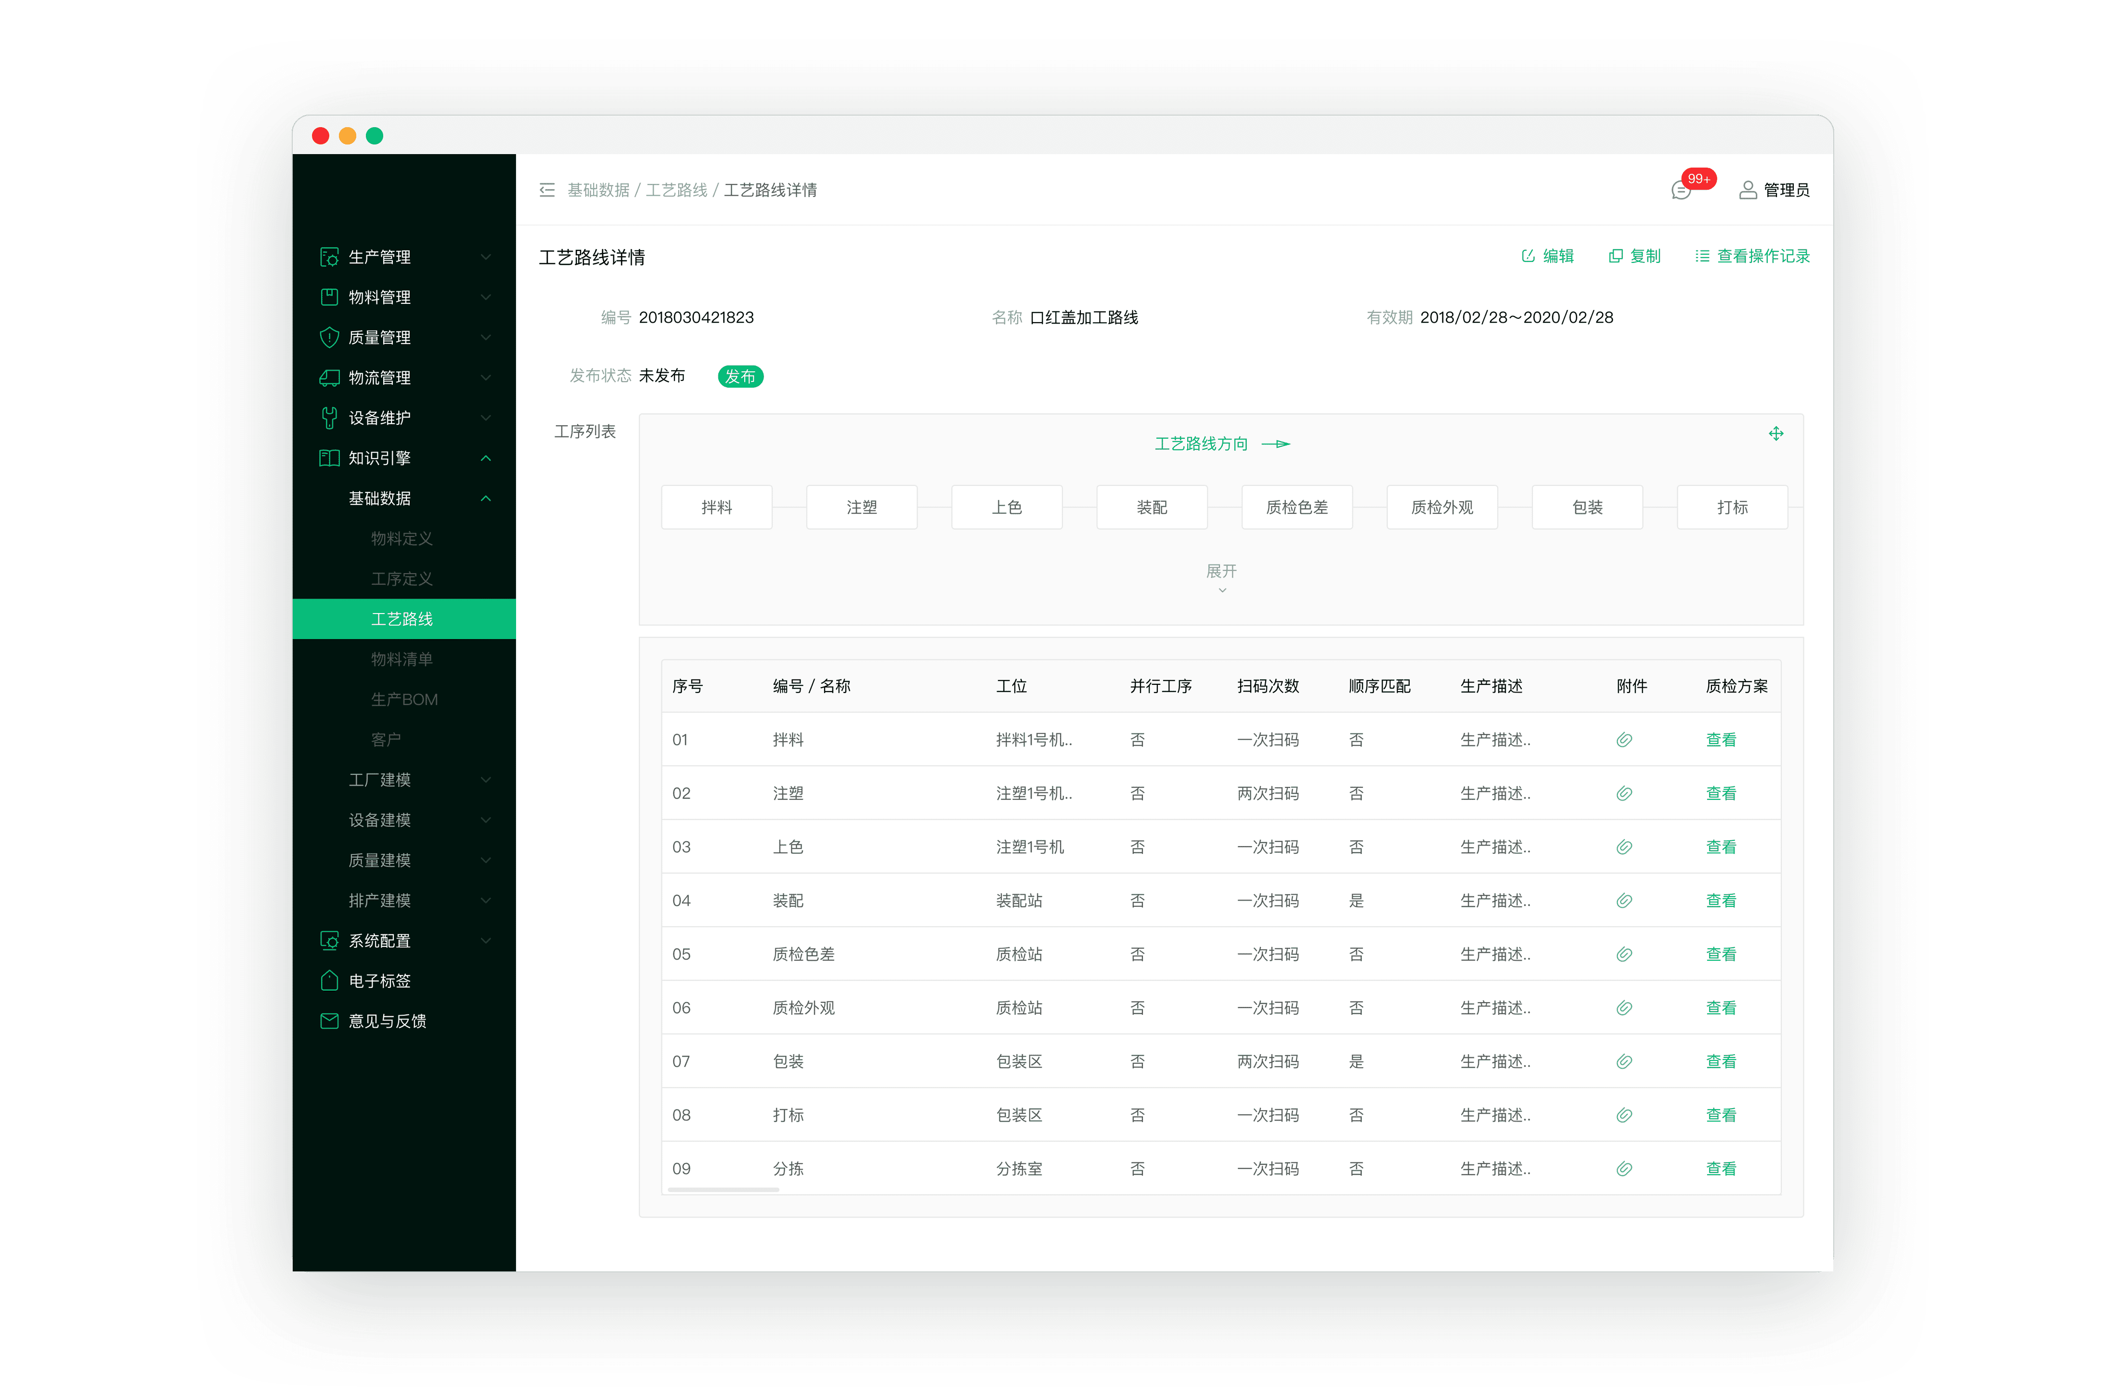2125x1387 pixels.
Task: Select the 质检外观 process step box
Action: [x=1441, y=507]
